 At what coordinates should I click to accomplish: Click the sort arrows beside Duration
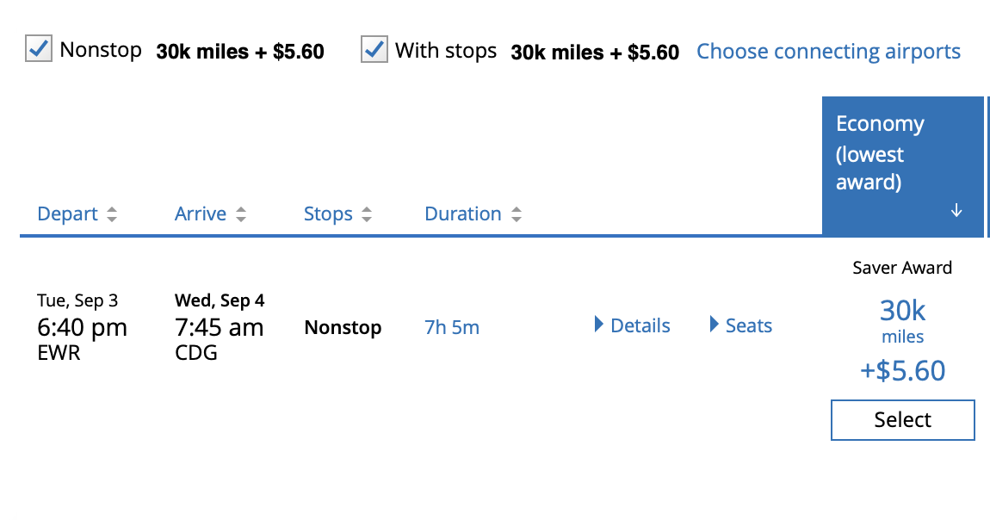[516, 215]
